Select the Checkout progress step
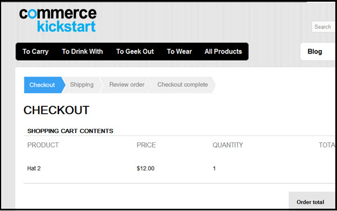This screenshot has width=337, height=211. pyautogui.click(x=44, y=85)
